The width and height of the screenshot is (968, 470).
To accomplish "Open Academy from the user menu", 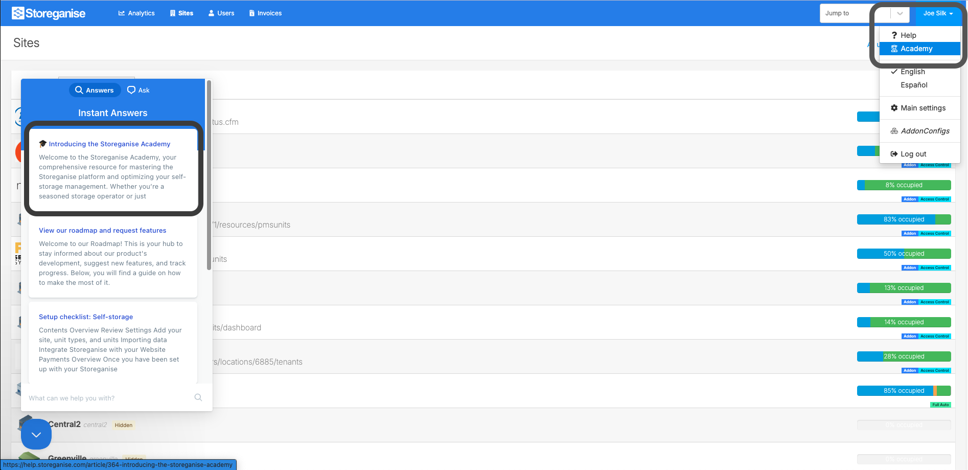I will [x=920, y=49].
